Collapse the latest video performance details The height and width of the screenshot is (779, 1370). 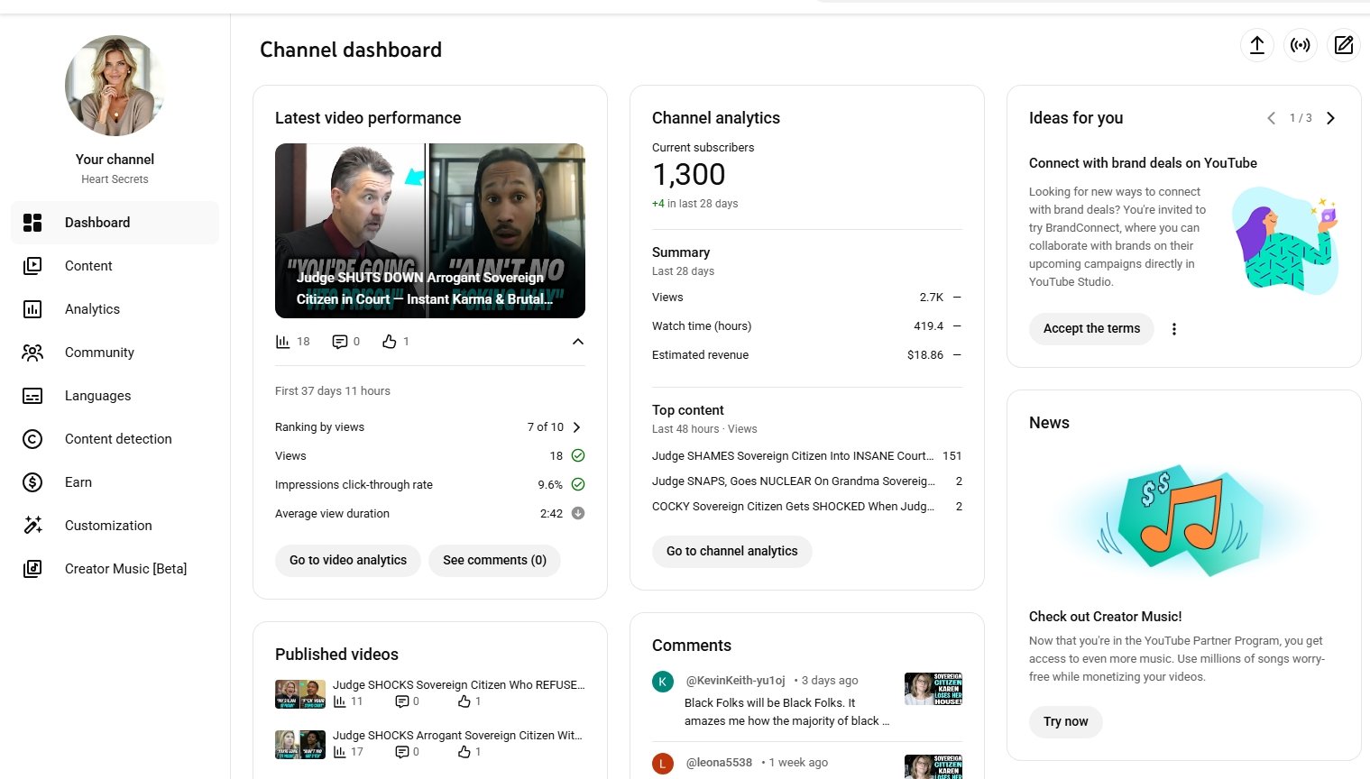pos(578,342)
